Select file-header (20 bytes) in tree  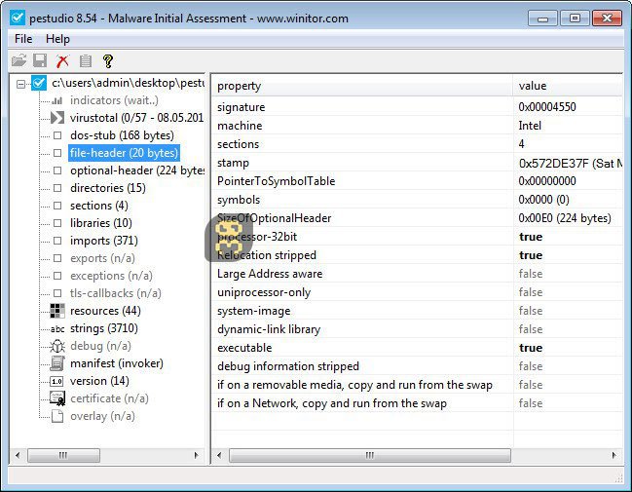click(124, 153)
